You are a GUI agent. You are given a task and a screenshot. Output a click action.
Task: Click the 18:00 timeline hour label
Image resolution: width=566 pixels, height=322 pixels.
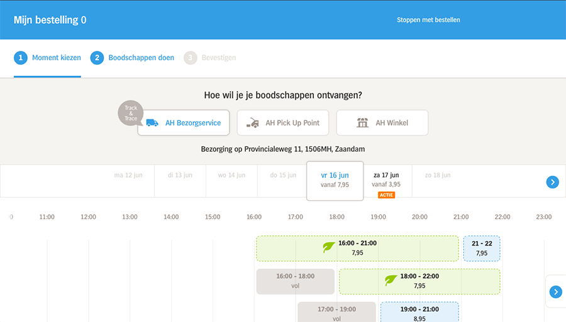click(337, 217)
